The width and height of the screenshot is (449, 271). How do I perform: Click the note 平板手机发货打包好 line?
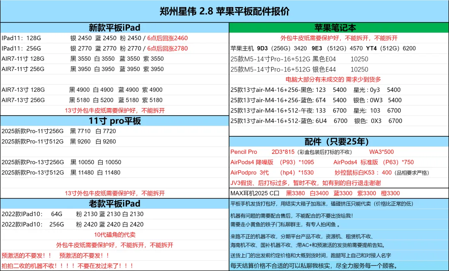click(x=322, y=204)
